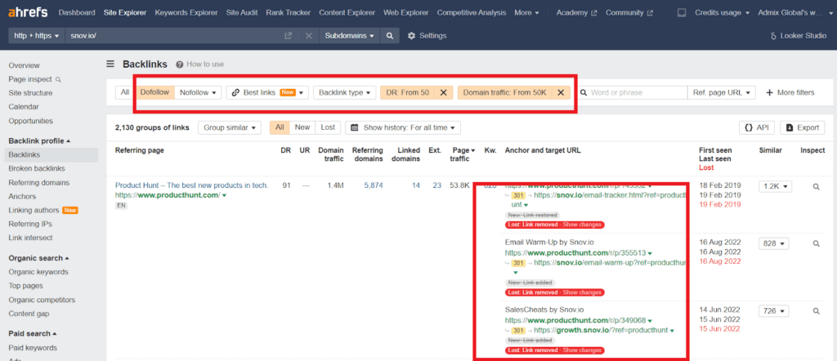Screen dimensions: 837x361
Task: Inspect the SalesCheats link row
Action: (x=816, y=310)
